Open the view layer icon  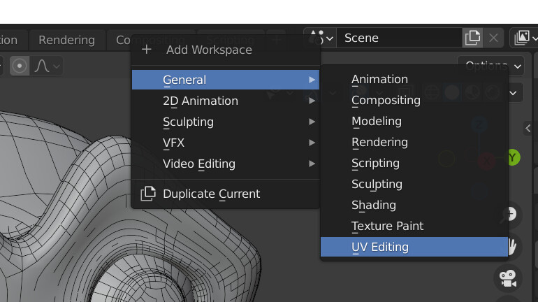click(x=524, y=38)
